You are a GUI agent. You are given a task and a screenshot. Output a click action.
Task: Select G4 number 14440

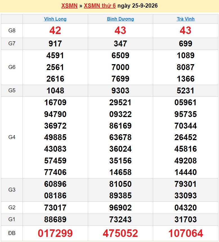click(x=186, y=172)
